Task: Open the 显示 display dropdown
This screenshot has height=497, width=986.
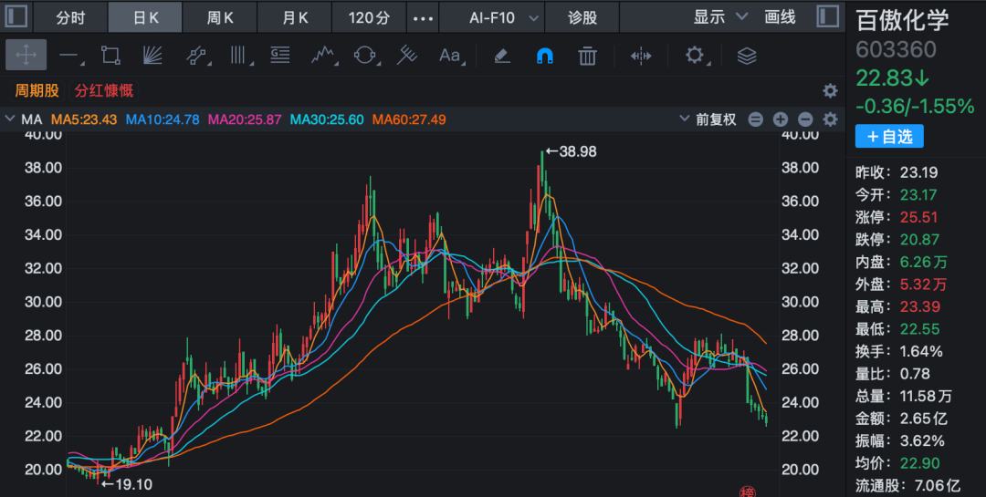Action: (720, 17)
